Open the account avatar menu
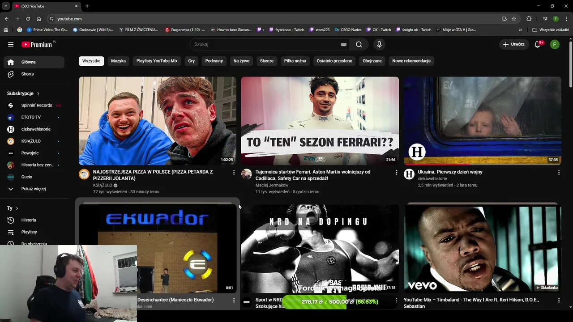Viewport: 573px width, 322px height. pyautogui.click(x=555, y=44)
